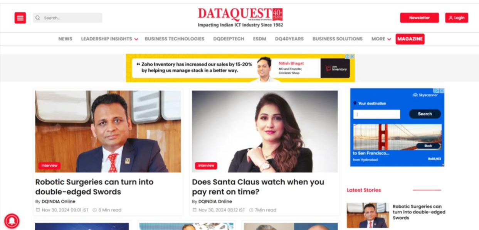Click the Skyscanner ad info icon
This screenshot has width=479, height=230.
[437, 91]
